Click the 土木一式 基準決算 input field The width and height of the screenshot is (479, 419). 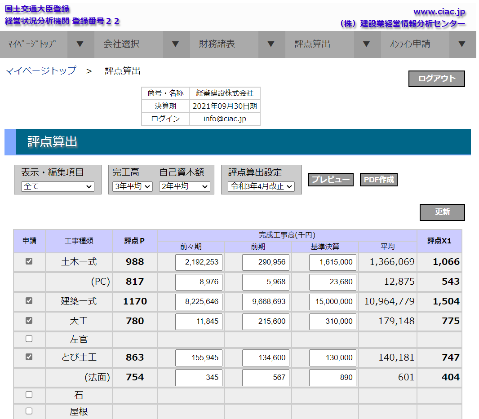click(x=333, y=262)
